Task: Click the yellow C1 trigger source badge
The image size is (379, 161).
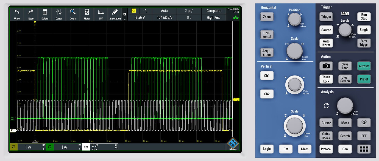Action: (x=134, y=11)
